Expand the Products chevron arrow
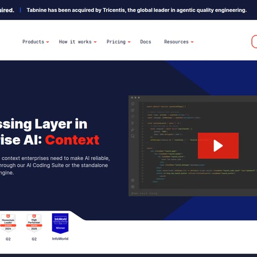Viewport: 257px width, 257px height. (48, 42)
